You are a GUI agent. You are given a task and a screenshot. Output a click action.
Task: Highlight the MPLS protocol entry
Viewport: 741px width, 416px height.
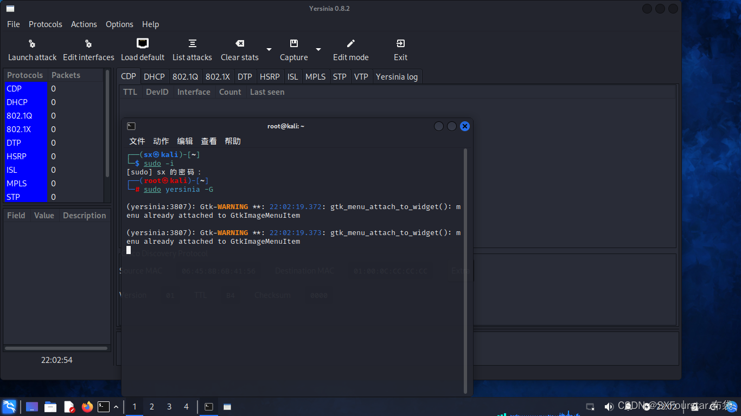coord(16,183)
